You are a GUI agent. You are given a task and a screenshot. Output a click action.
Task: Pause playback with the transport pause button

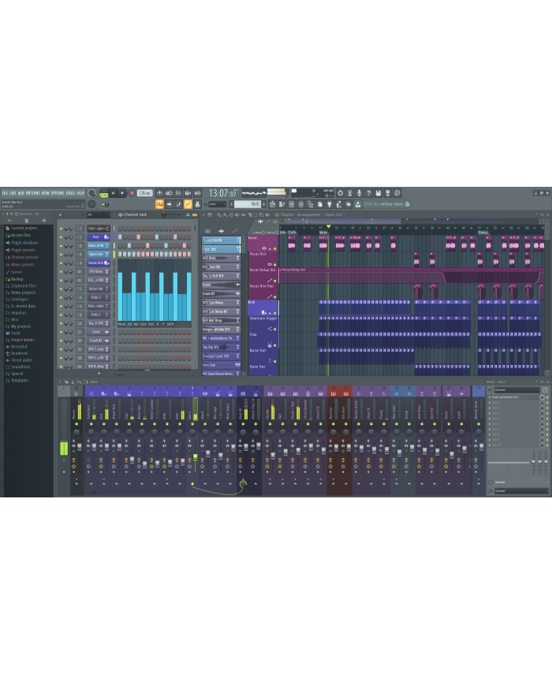click(114, 193)
